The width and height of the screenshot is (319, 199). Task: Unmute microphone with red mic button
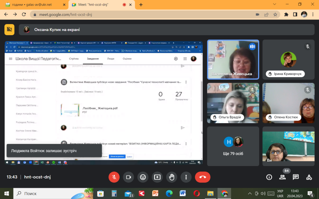tap(114, 177)
